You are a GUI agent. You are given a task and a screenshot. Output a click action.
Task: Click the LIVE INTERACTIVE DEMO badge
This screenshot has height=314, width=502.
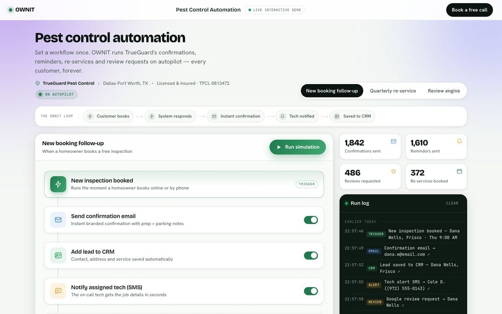point(275,10)
